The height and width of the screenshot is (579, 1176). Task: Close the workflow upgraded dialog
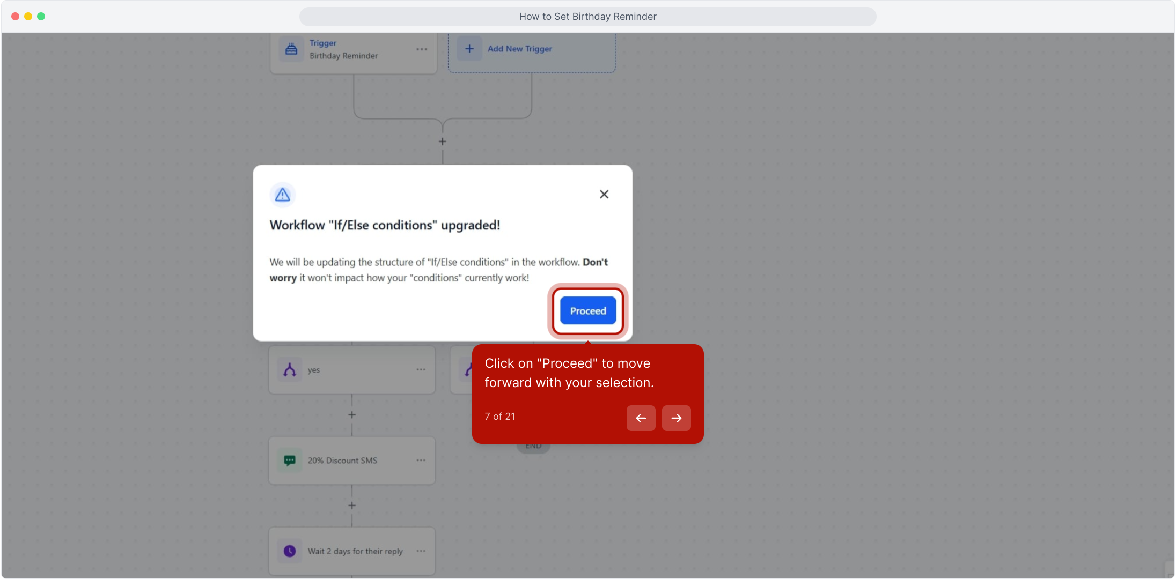(x=604, y=195)
